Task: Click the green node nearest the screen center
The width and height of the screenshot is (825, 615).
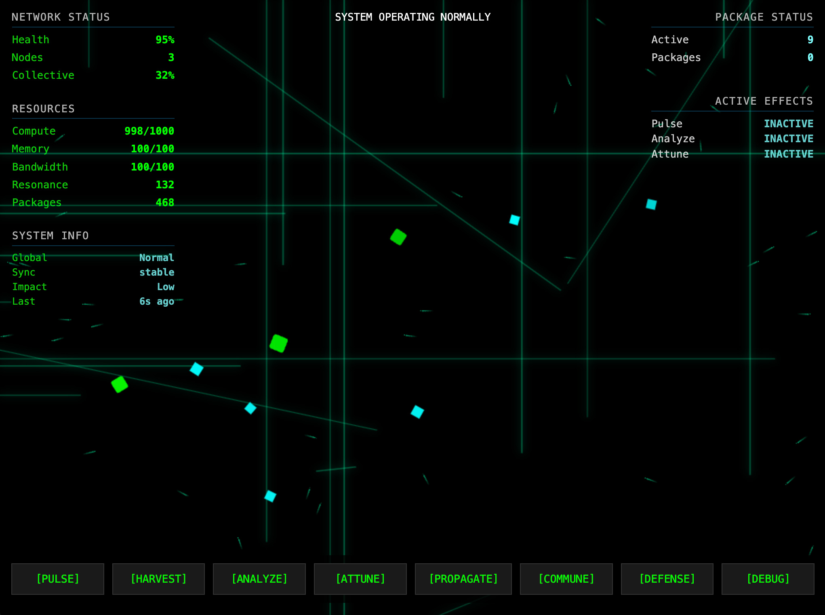Action: [x=398, y=237]
